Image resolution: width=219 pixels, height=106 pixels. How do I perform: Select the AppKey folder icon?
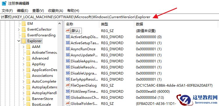point(28,64)
